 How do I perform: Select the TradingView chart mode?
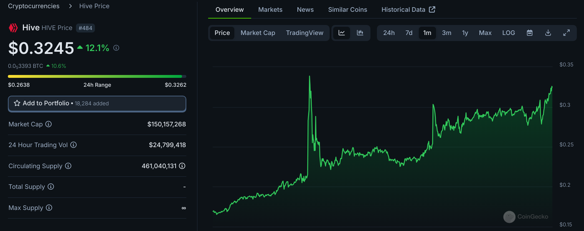305,33
